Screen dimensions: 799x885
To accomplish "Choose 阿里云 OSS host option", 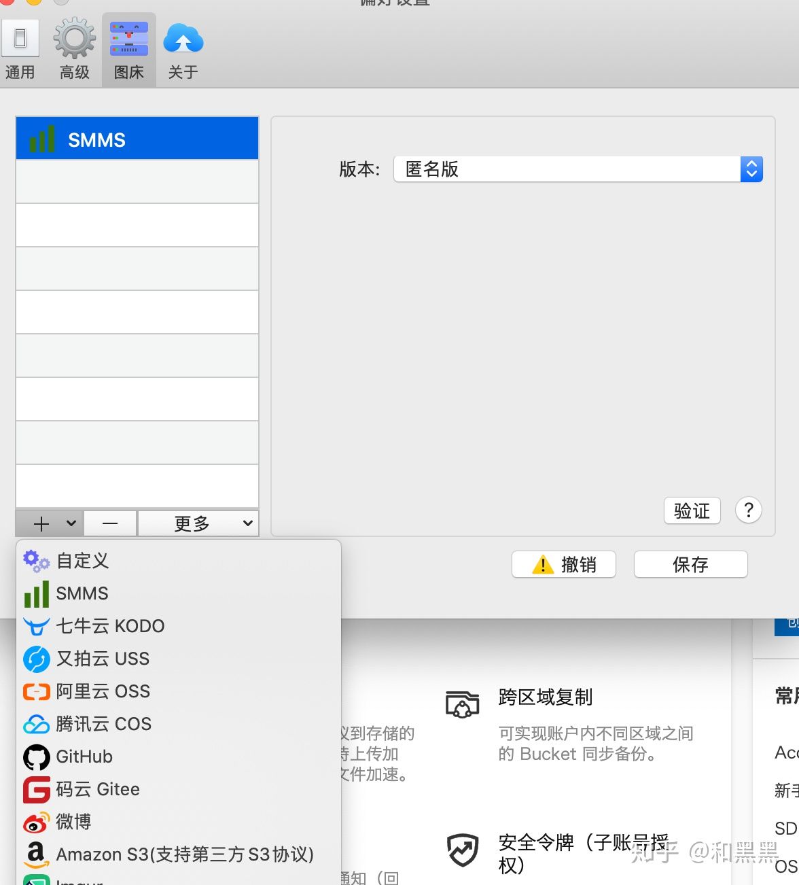I will [103, 691].
